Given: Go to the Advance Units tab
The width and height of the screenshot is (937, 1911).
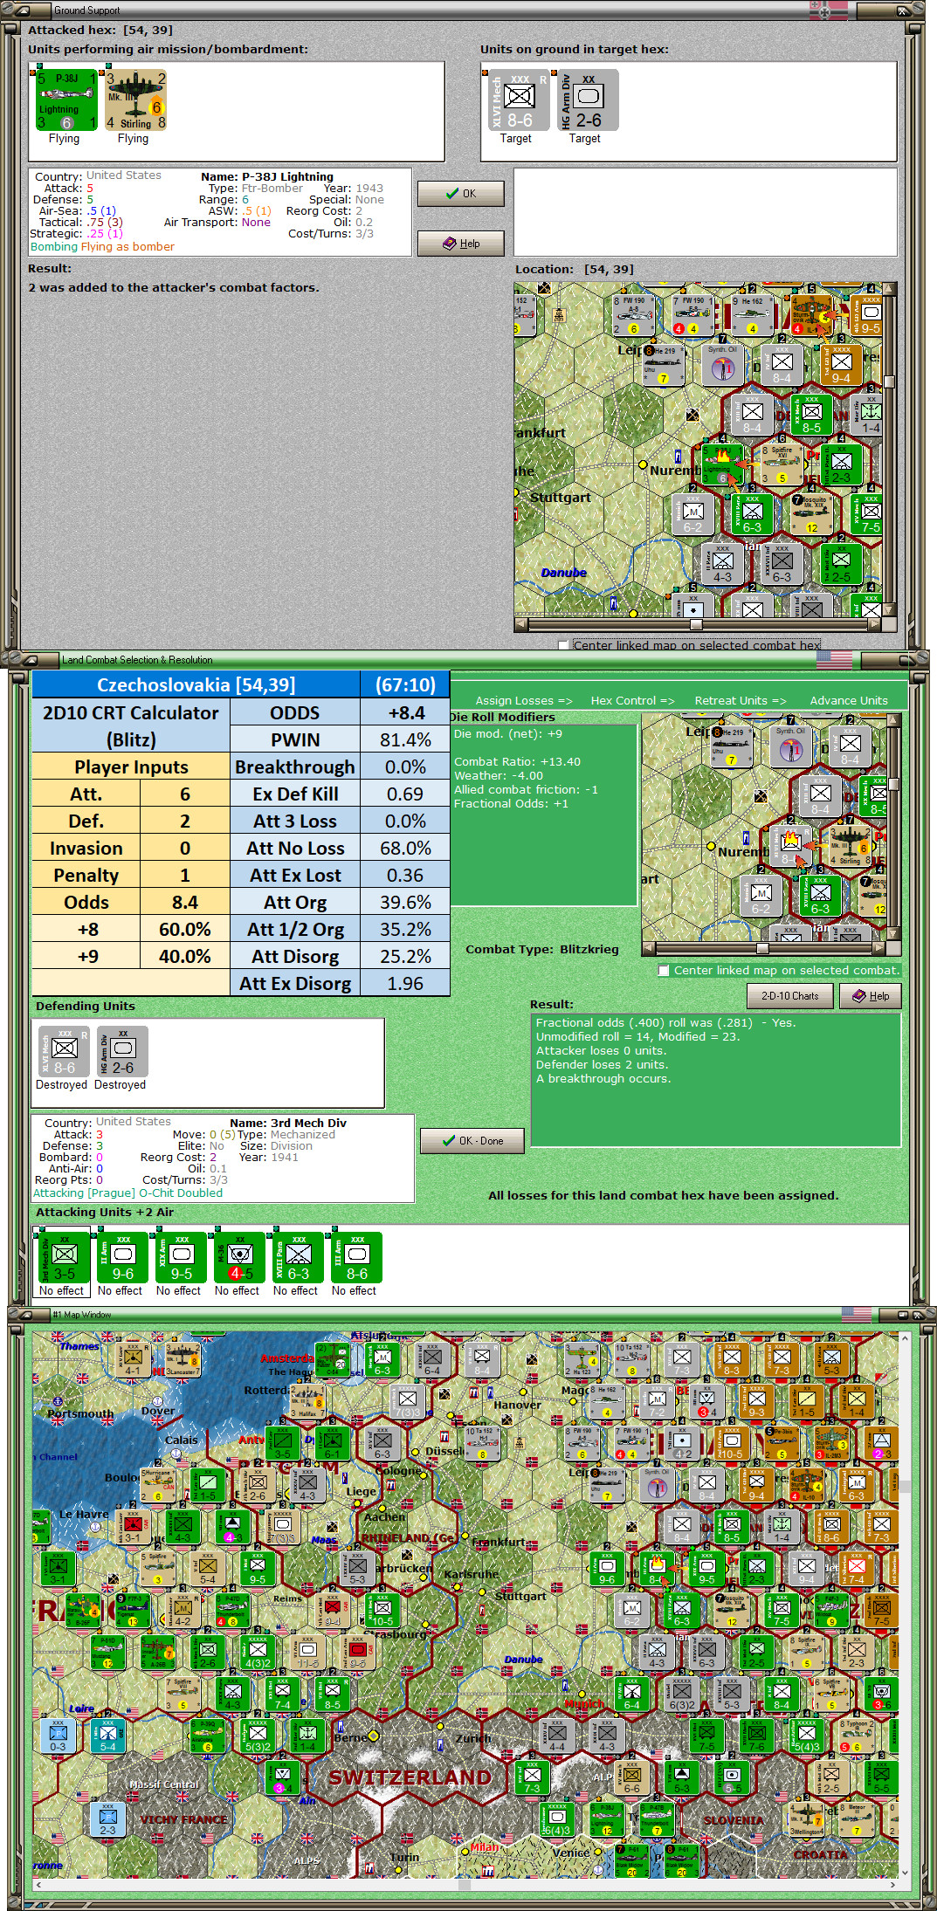Looking at the screenshot, I should (849, 700).
